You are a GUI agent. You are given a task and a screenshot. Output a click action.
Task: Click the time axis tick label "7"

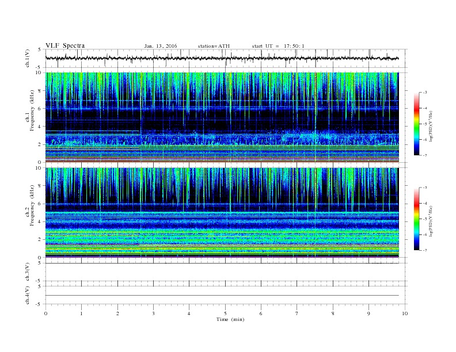tap(297, 313)
